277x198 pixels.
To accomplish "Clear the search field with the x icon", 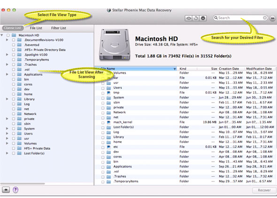I will [265, 18].
